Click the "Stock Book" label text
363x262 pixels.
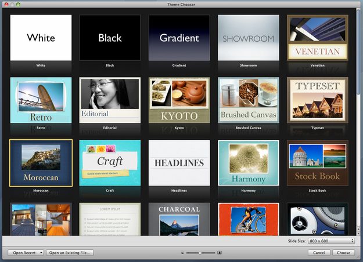317,191
